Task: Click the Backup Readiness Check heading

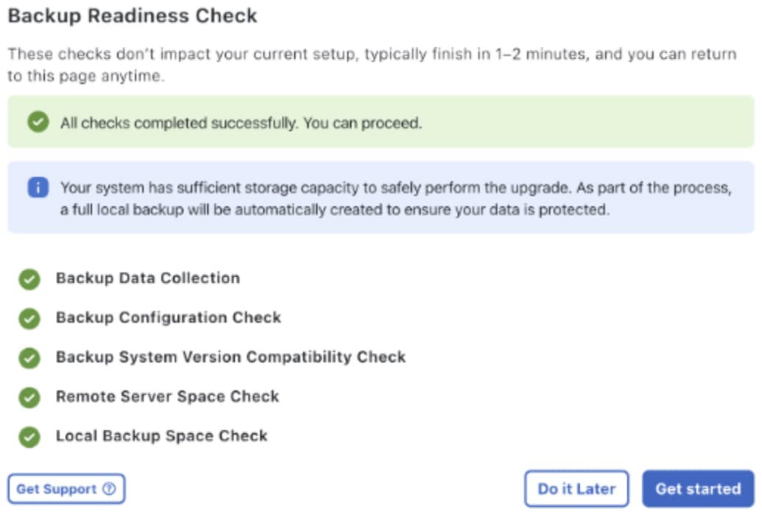Action: tap(133, 16)
